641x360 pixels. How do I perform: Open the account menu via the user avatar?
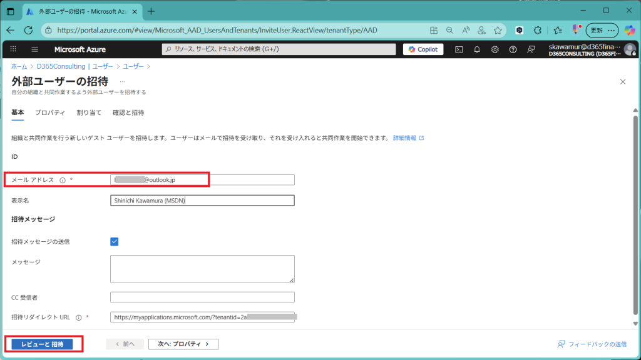pos(630,49)
